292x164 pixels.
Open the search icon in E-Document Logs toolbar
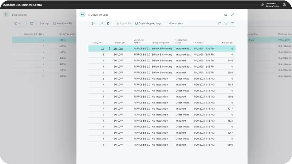[x=102, y=23]
